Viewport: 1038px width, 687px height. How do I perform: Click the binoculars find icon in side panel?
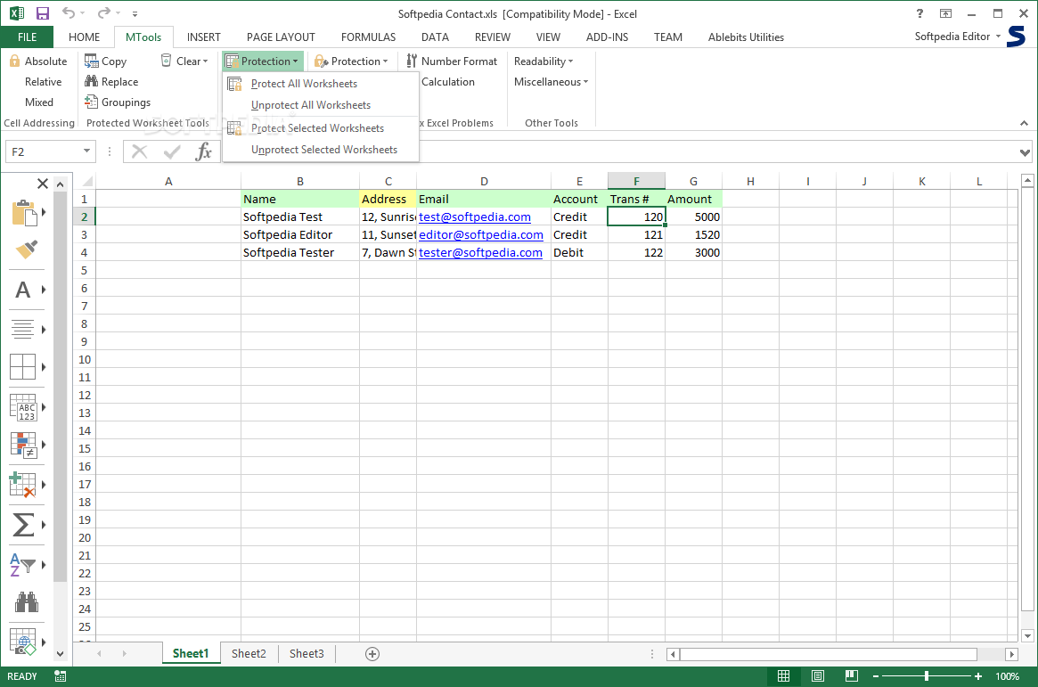[x=27, y=601]
